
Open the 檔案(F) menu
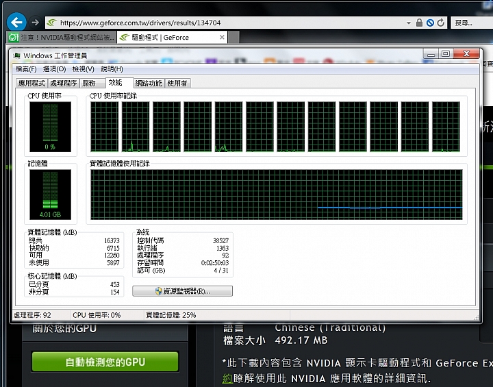tap(26, 69)
